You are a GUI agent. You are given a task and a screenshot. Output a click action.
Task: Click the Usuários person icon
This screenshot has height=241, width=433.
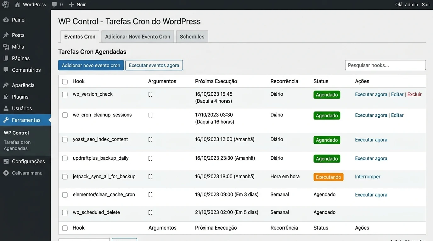pos(6,109)
